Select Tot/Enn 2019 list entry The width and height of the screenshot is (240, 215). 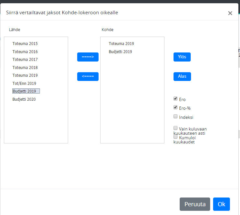coord(24,84)
